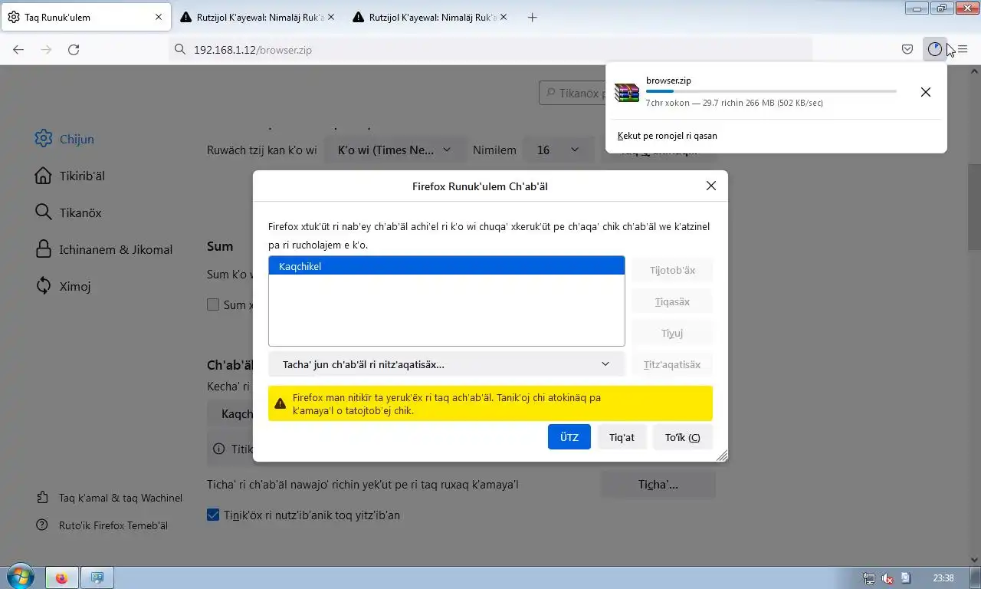The height and width of the screenshot is (589, 981).
Task: Open the Firefox hamburger menu
Action: (x=963, y=50)
